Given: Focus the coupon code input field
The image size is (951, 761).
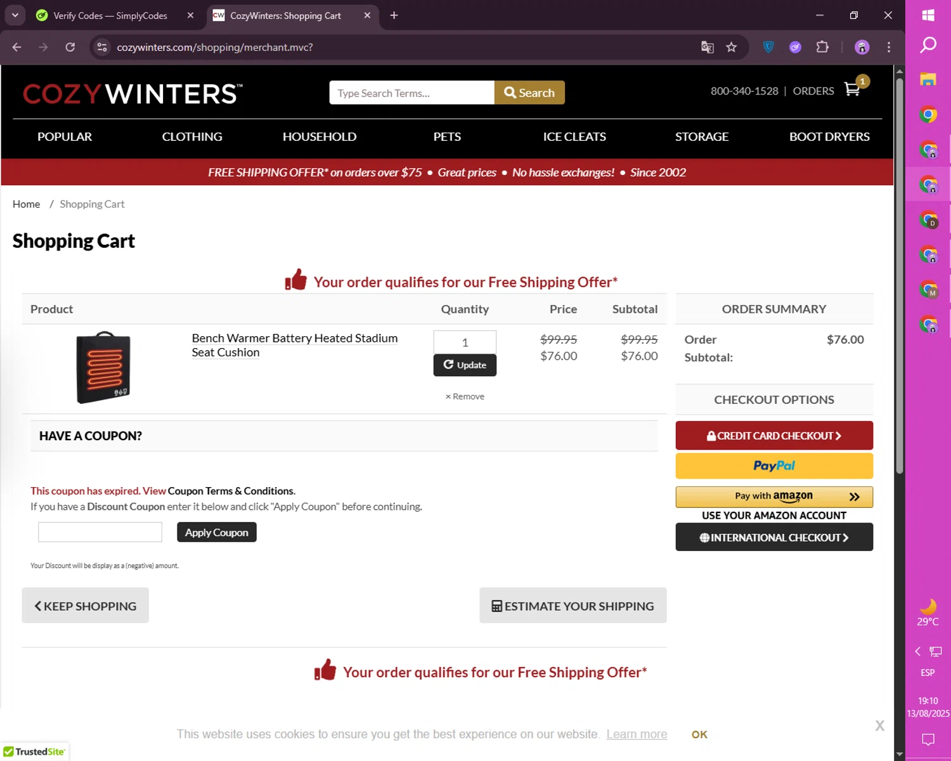Looking at the screenshot, I should coord(100,532).
